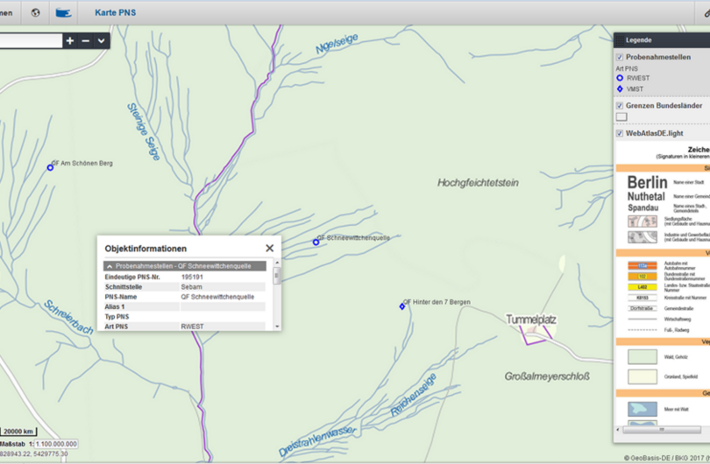Screen dimensions: 710x464
Task: Zoom out with the minus button
Action: point(86,41)
